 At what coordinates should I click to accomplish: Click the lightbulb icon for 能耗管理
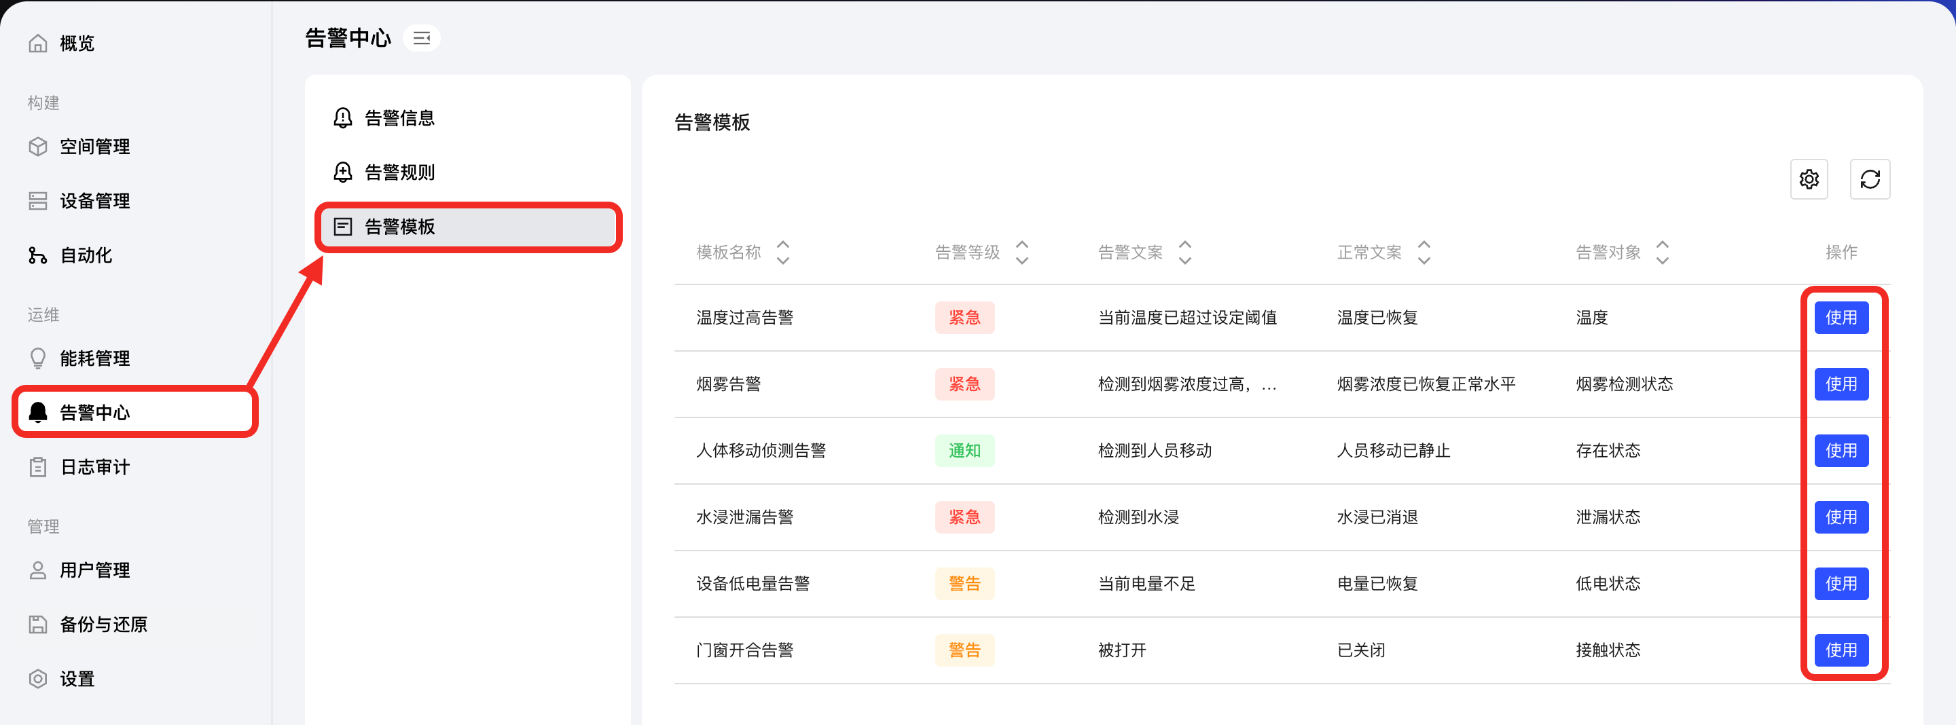click(38, 358)
